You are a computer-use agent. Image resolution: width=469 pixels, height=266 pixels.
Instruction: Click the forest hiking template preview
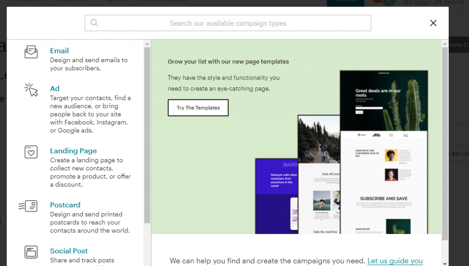tap(319, 174)
